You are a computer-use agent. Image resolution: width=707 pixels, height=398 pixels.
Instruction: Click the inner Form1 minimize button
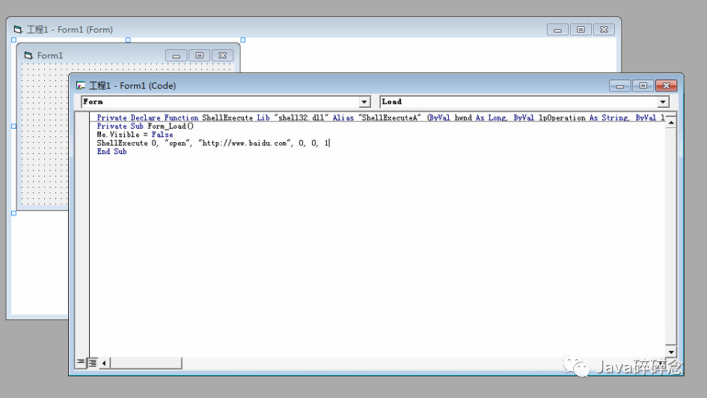pos(177,55)
